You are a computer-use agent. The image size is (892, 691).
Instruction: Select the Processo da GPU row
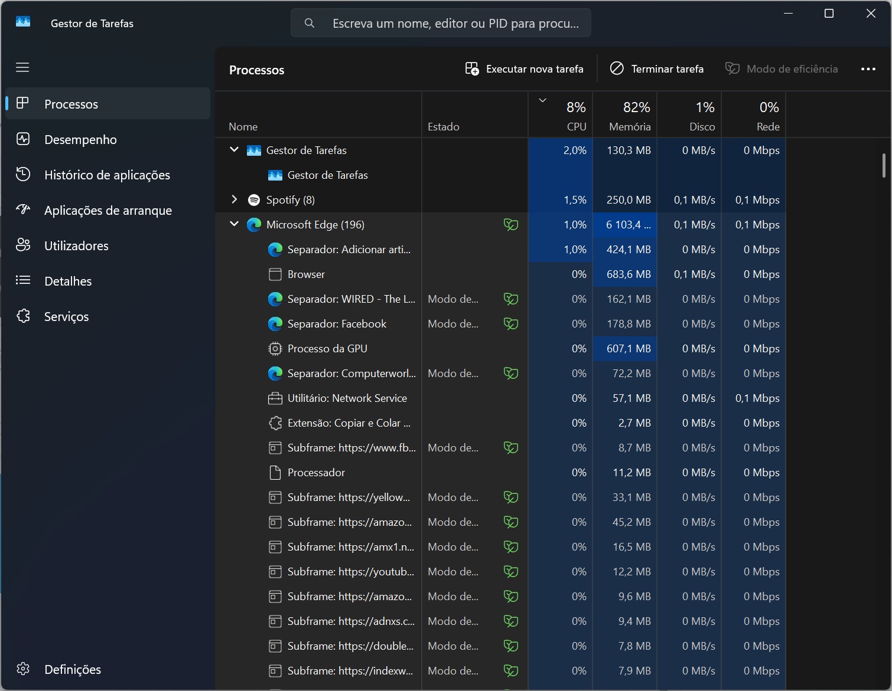click(327, 349)
